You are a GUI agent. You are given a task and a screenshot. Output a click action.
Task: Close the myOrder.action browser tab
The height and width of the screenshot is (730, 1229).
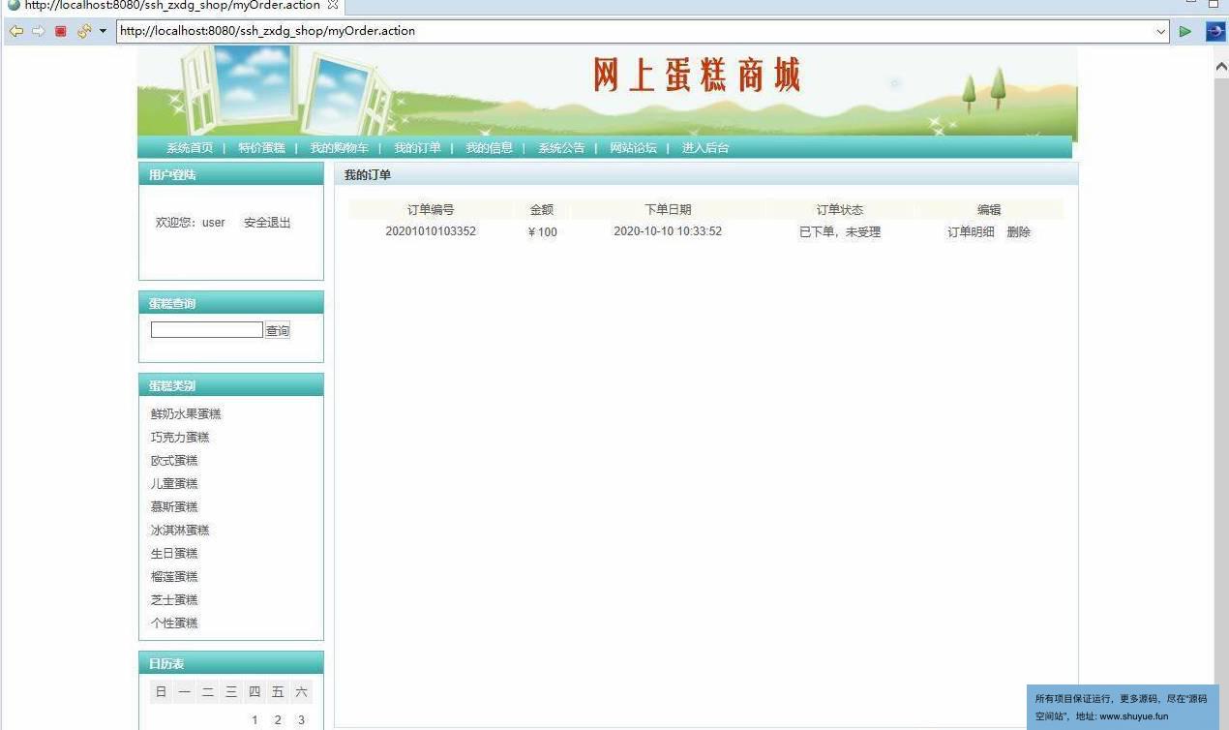coord(333,5)
